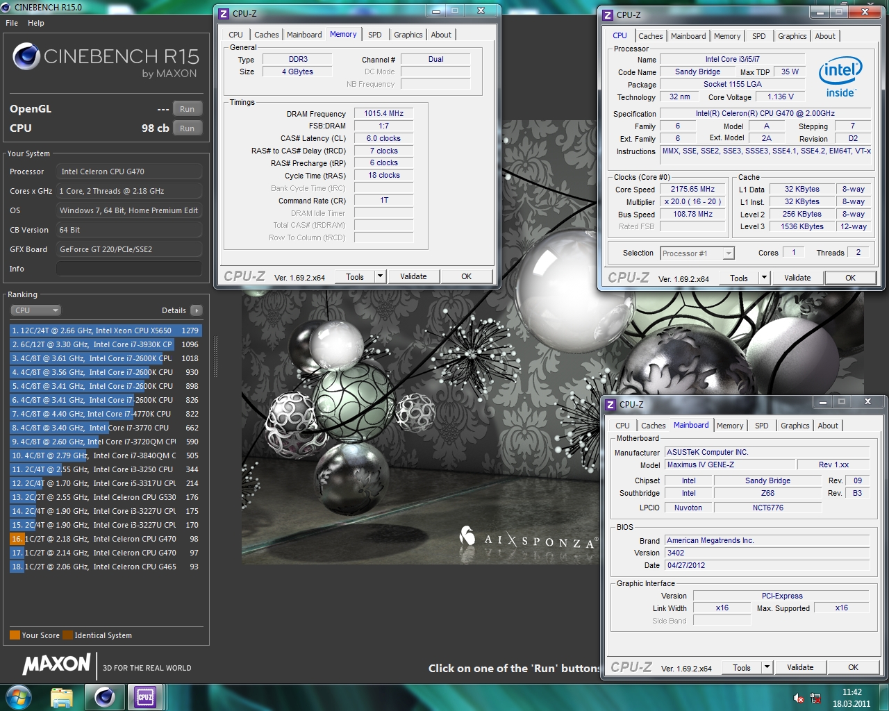This screenshot has height=711, width=889.
Task: Open Windows Explorer from the taskbar
Action: (62, 697)
